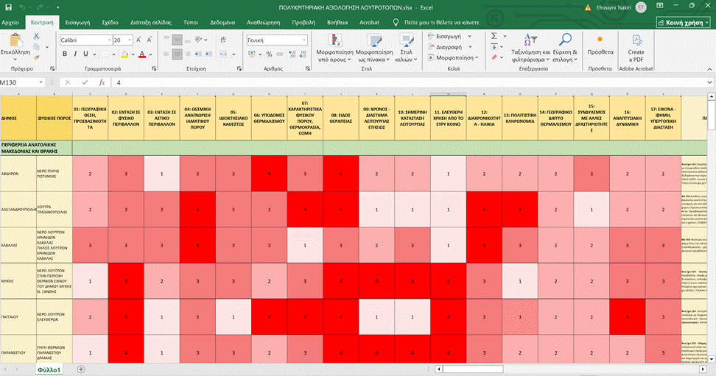Switch to the Αναθεώρηση ribbon tab
716x376 pixels.
pos(264,22)
